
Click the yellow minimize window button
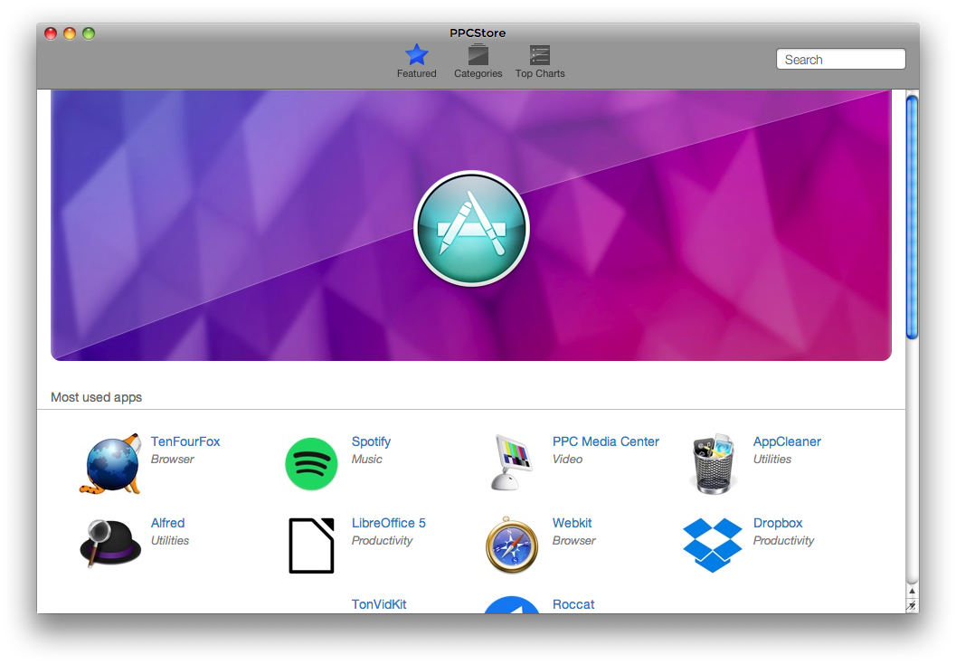click(70, 33)
